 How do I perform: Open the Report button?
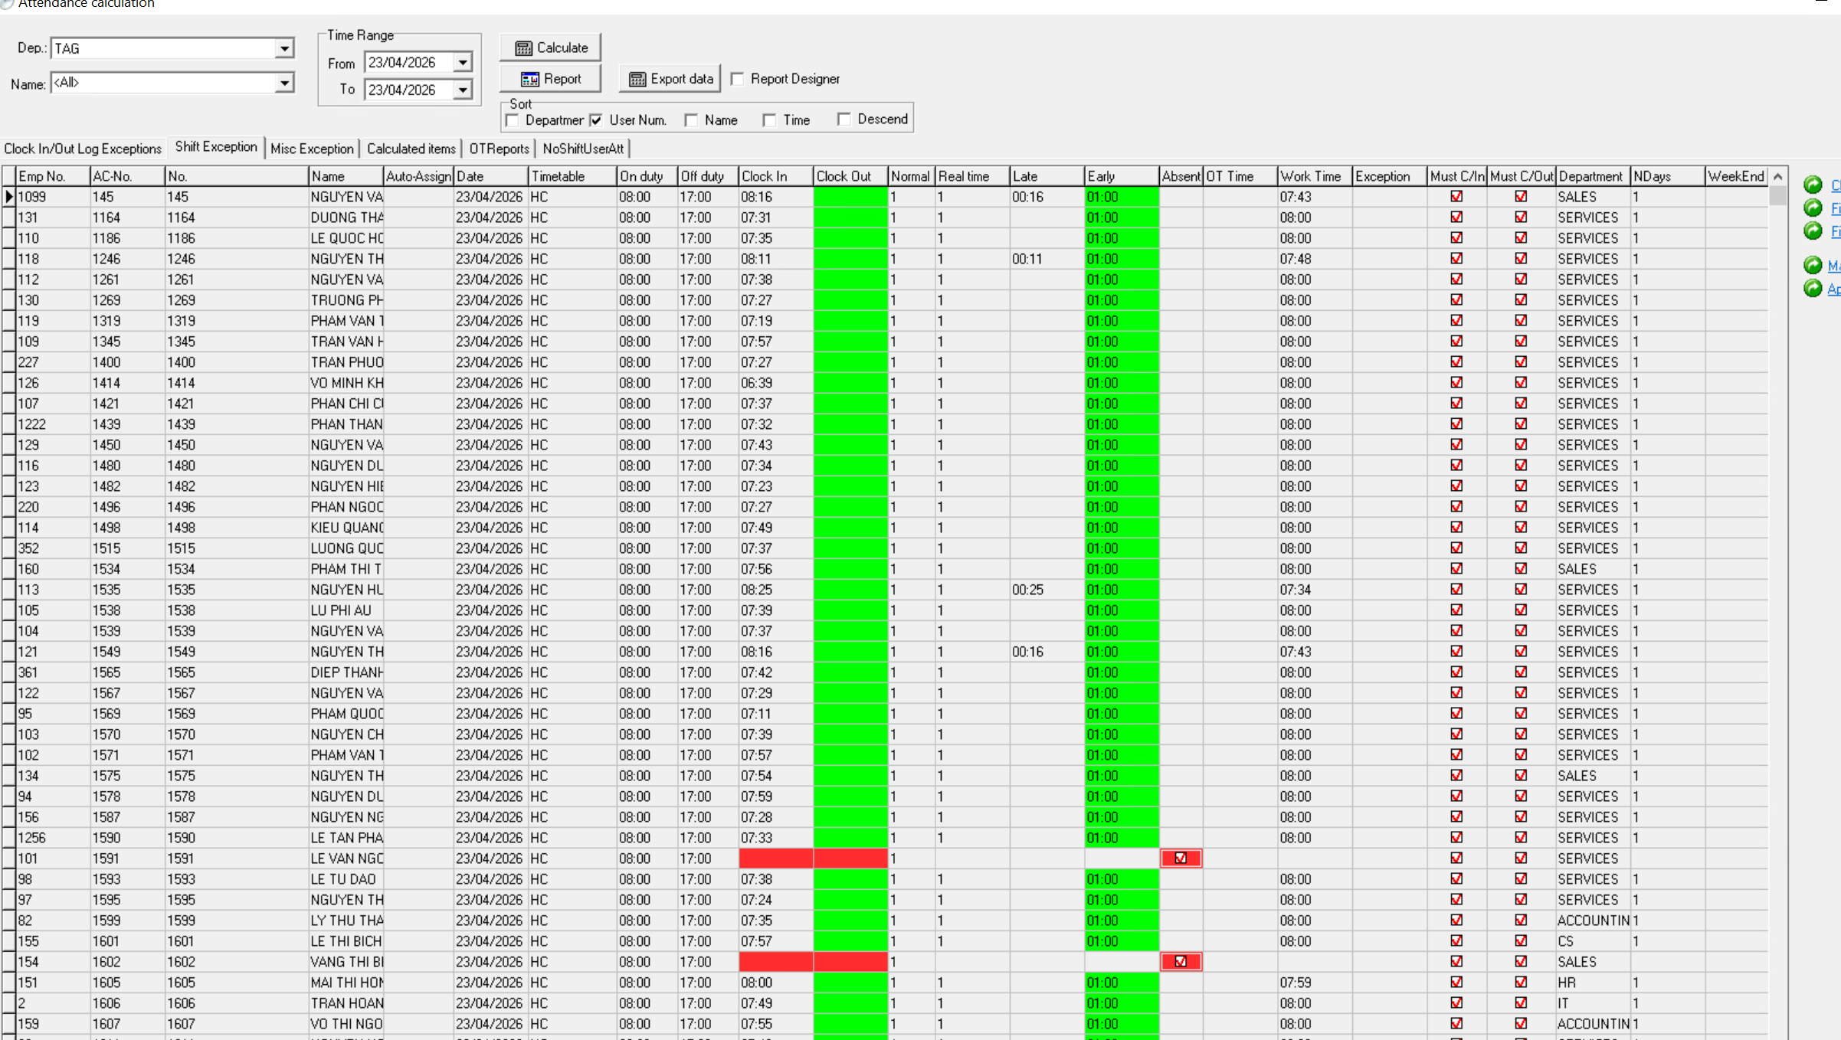[551, 79]
